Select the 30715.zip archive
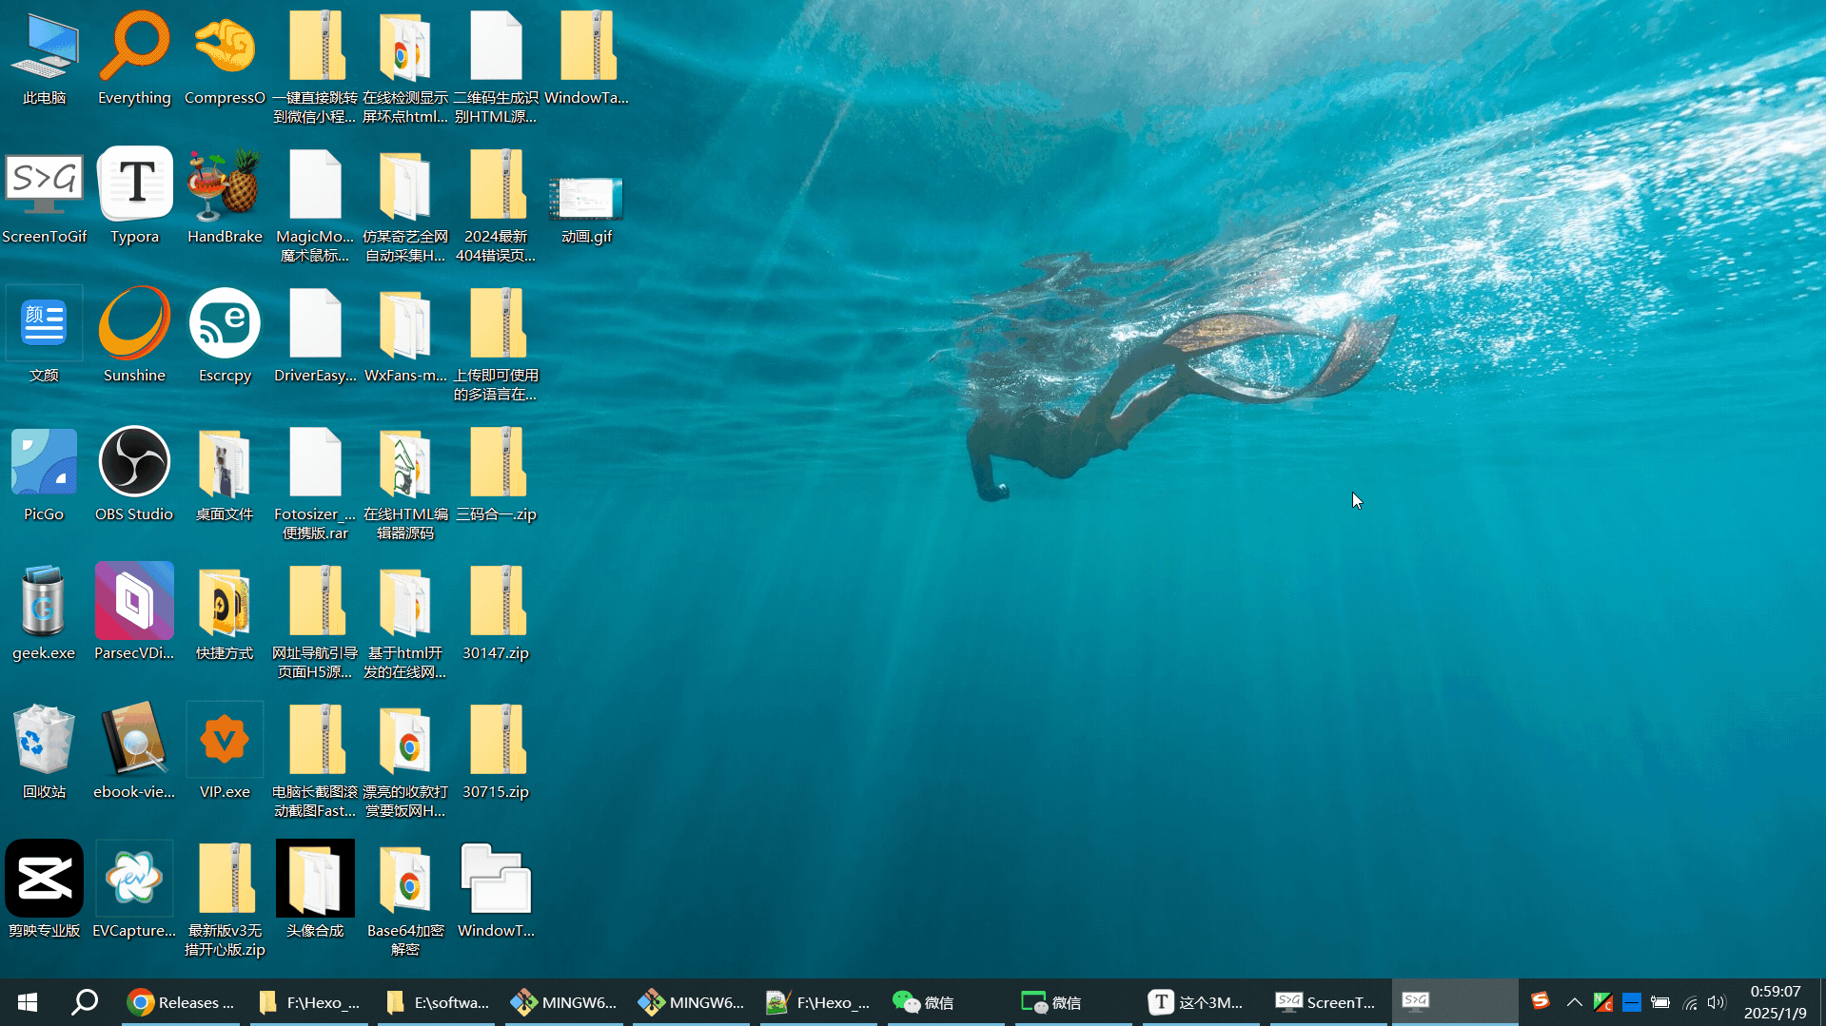The height and width of the screenshot is (1026, 1826). 496,753
